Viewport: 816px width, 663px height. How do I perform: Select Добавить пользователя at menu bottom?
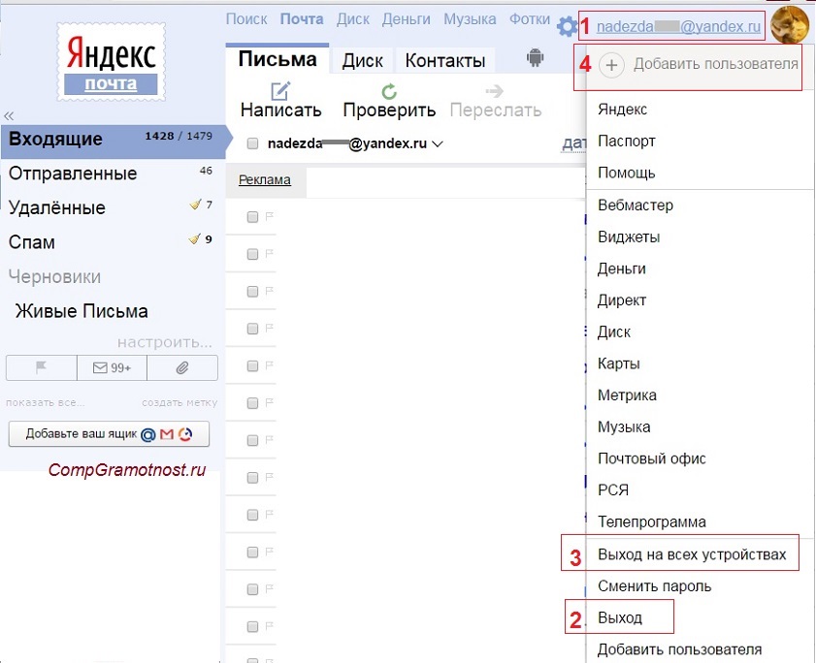(x=679, y=650)
